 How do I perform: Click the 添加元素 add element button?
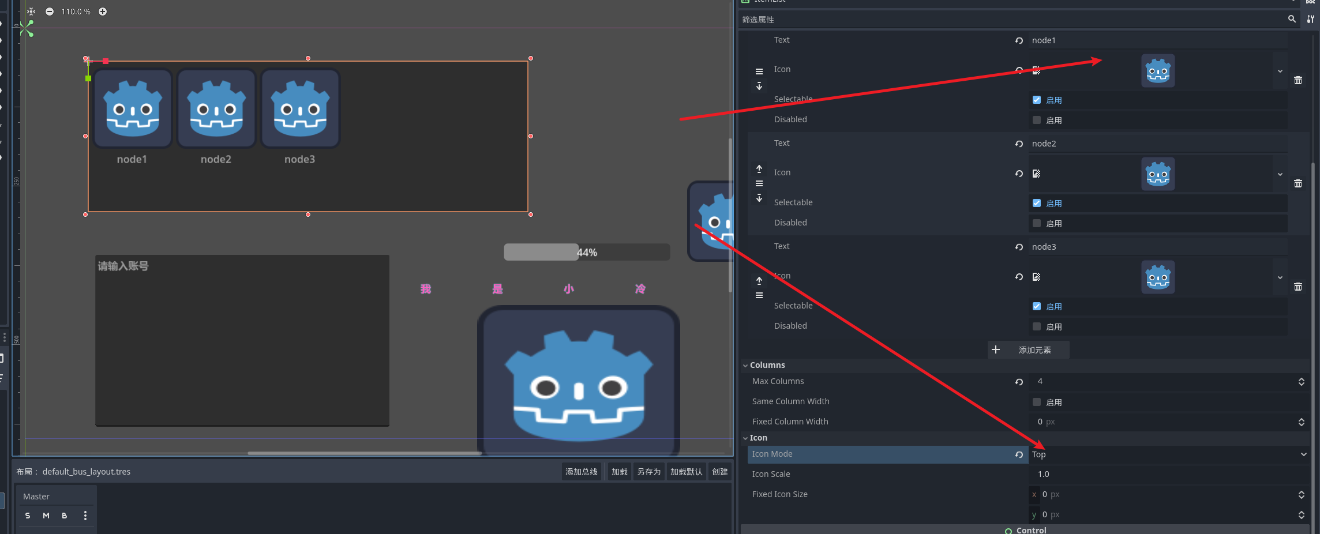pos(1029,350)
